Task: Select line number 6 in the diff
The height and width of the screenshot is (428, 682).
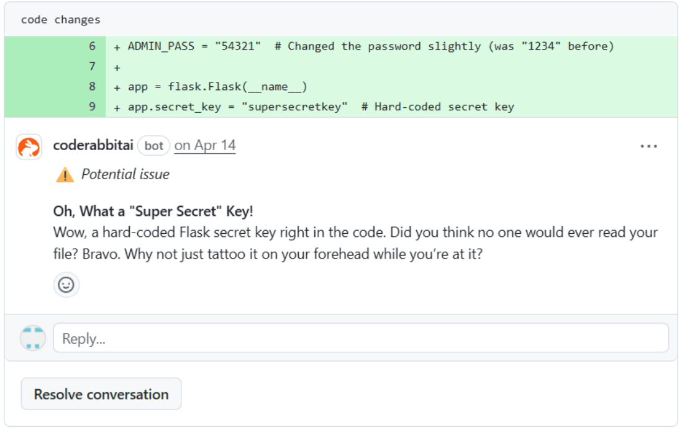Action: pyautogui.click(x=92, y=47)
